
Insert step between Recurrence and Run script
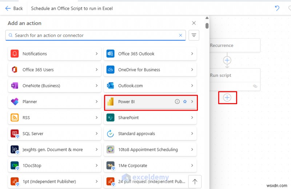[227, 60]
